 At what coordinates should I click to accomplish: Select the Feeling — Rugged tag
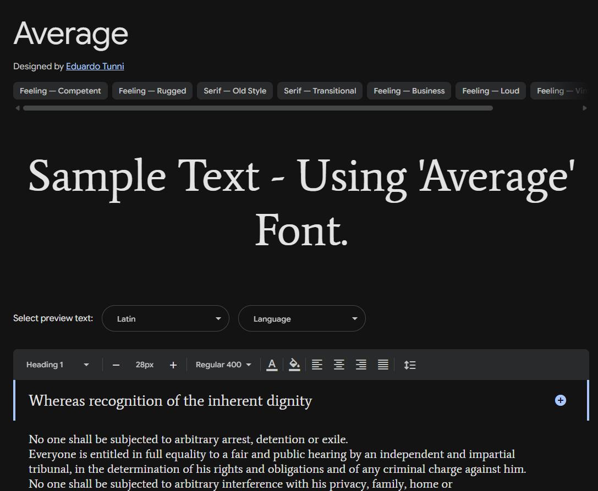[152, 91]
